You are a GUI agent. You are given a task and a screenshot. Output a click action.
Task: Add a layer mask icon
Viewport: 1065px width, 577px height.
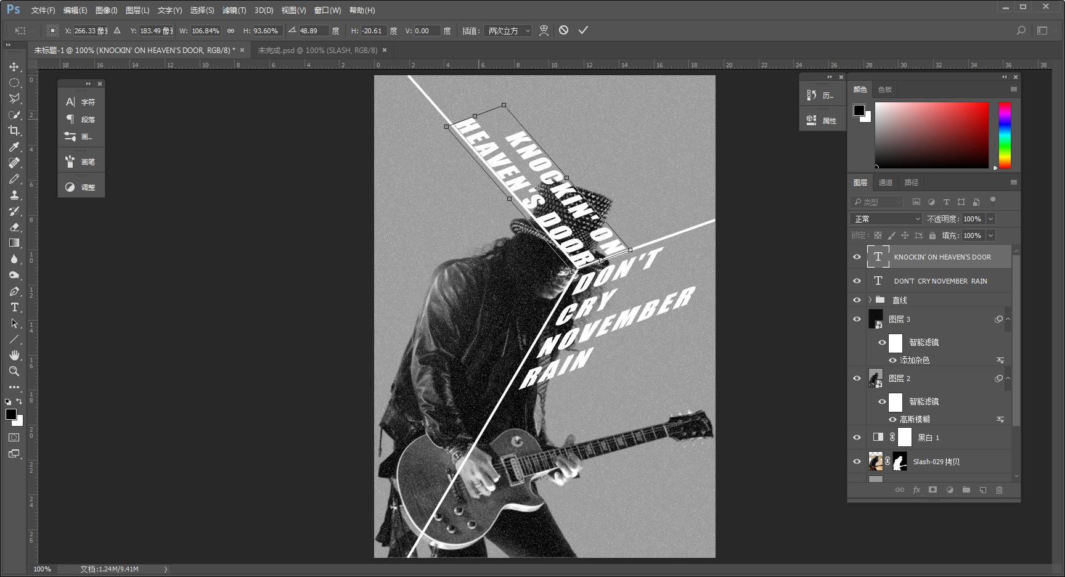tap(933, 490)
